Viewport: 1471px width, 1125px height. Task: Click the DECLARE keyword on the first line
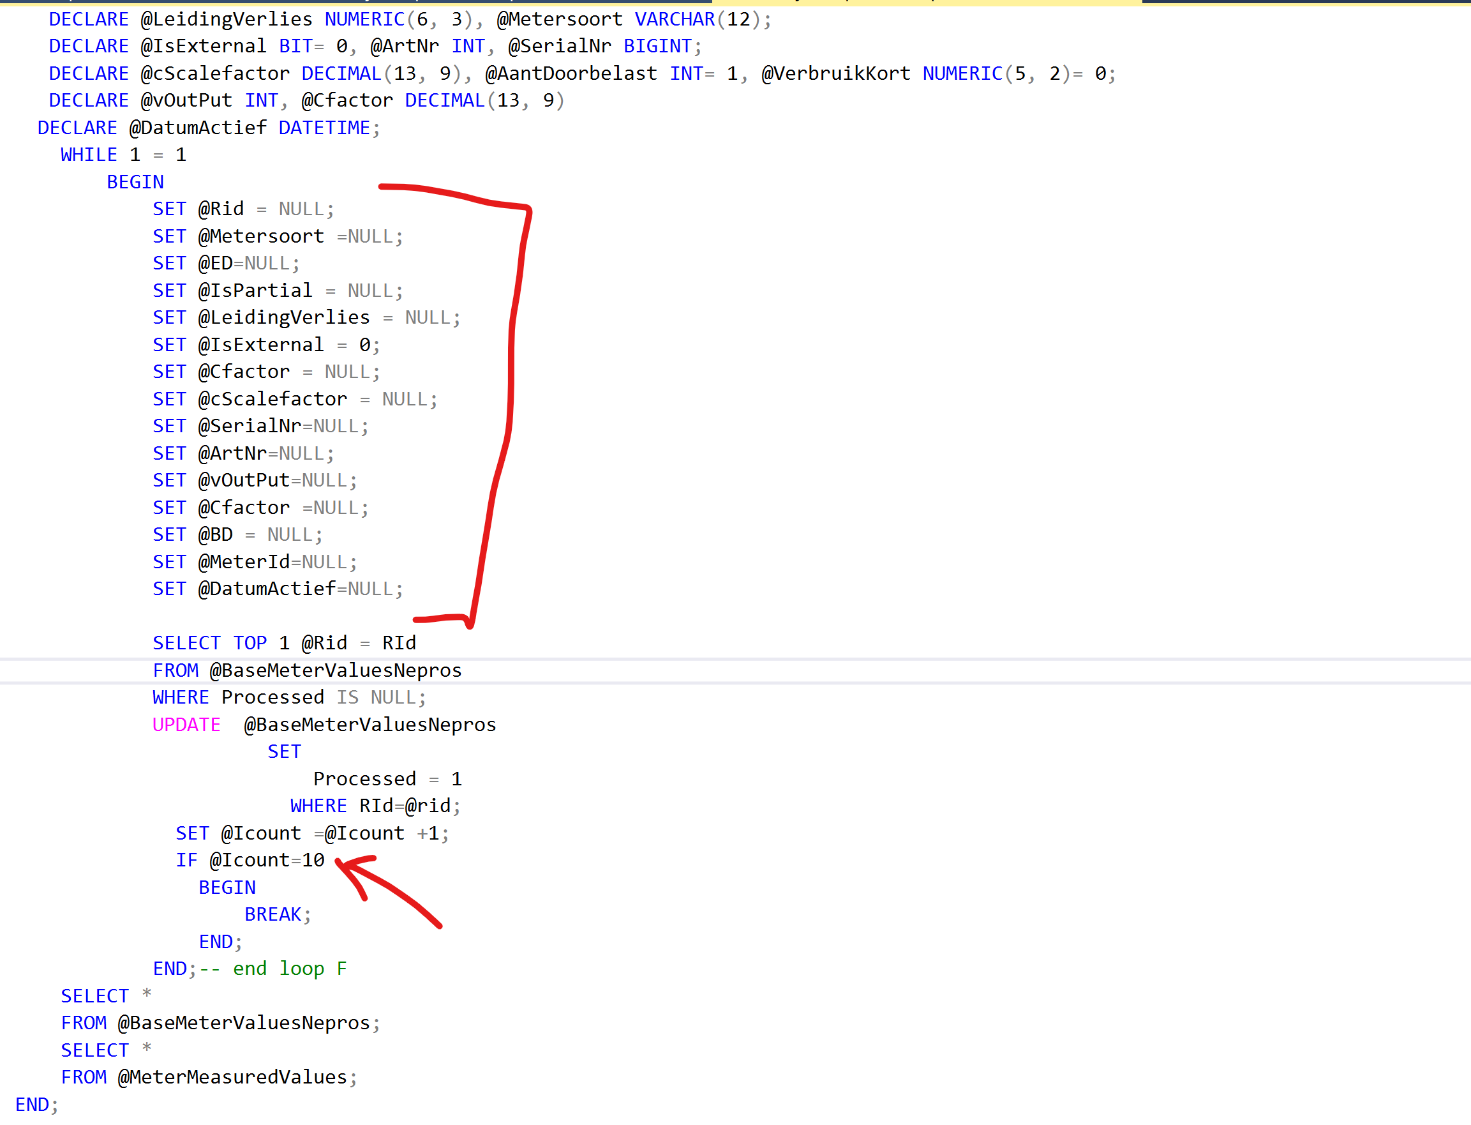[87, 19]
